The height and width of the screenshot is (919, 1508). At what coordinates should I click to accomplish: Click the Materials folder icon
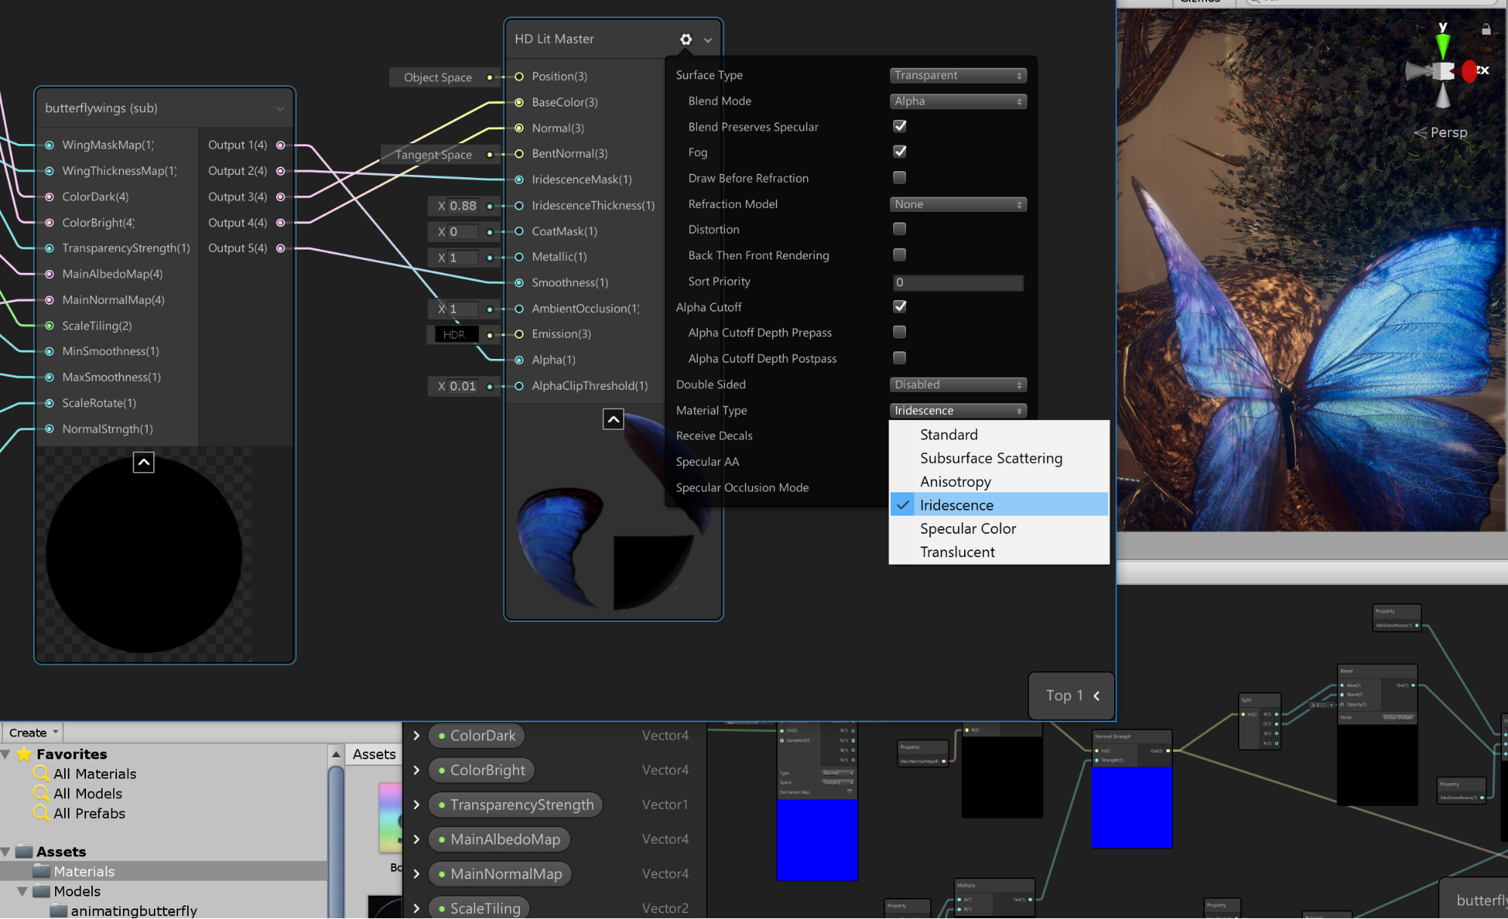[41, 871]
